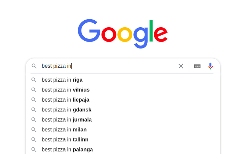245x154 pixels.
Task: Clear the search text with X icon
Action: point(181,66)
